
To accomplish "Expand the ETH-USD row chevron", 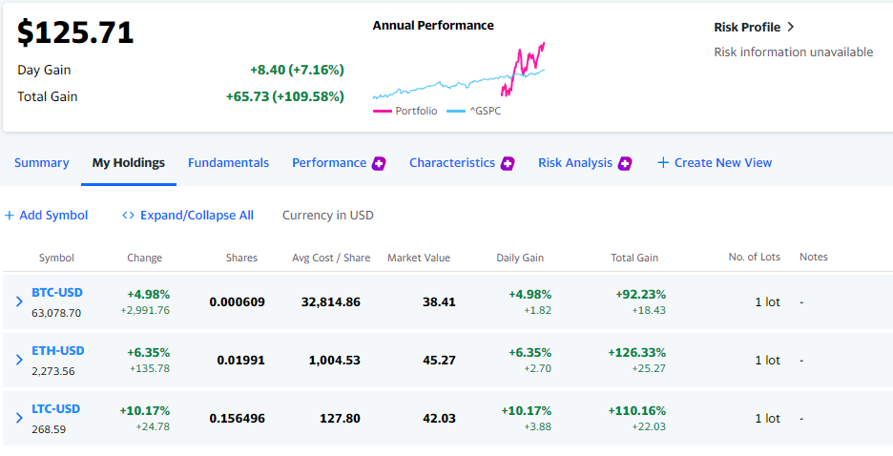I will [x=19, y=360].
